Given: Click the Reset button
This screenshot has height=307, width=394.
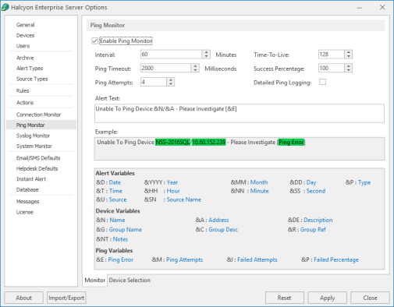Looking at the screenshot, I should coord(285,298).
